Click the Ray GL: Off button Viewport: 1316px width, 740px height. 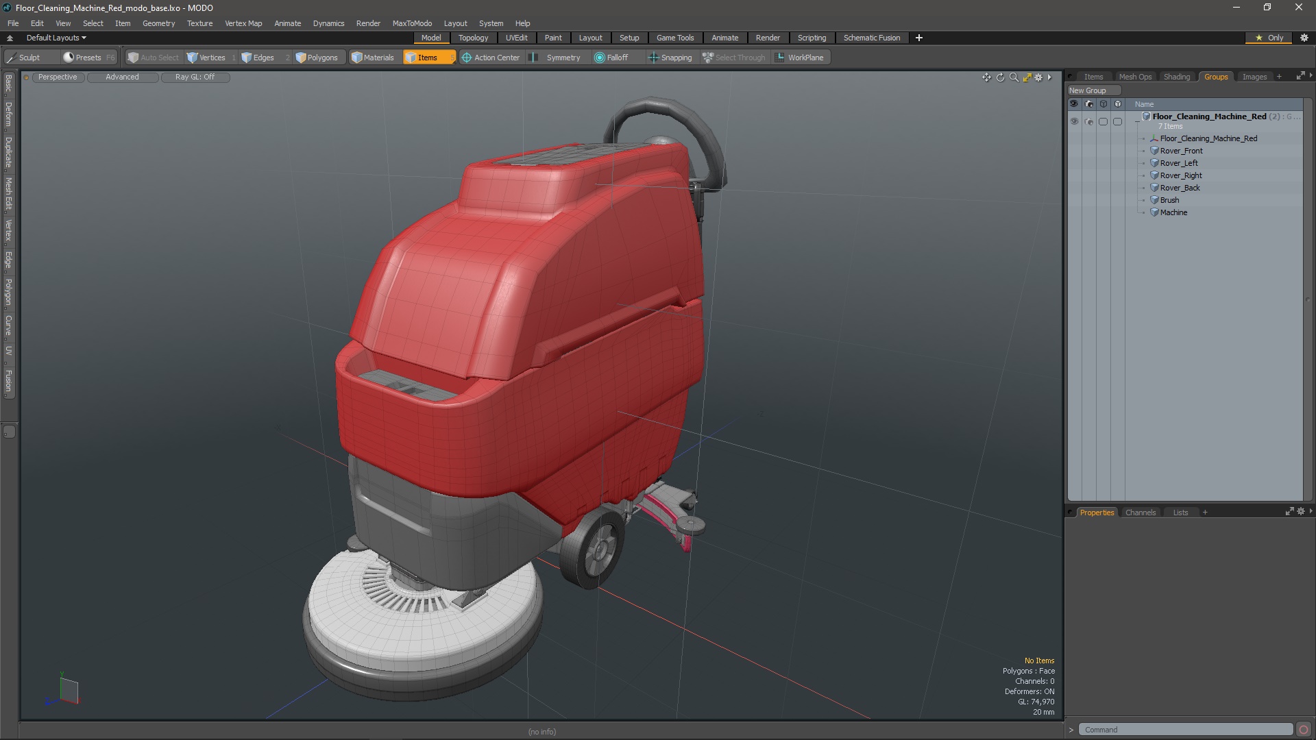(195, 77)
